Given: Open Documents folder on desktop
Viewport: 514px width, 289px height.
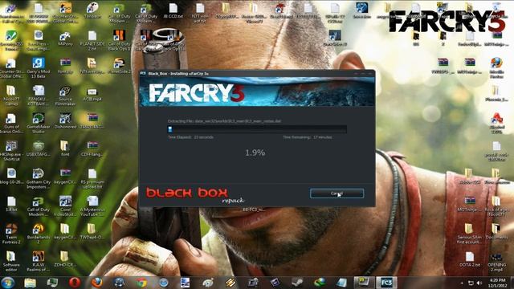Looking at the screenshot, I should tap(496, 231).
